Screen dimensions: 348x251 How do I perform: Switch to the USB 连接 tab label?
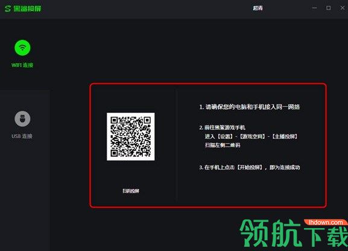click(22, 136)
